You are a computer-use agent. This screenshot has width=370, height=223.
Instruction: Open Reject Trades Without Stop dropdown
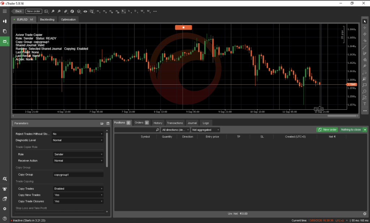[78, 134]
